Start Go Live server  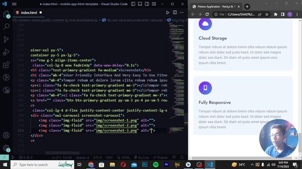click(142, 158)
